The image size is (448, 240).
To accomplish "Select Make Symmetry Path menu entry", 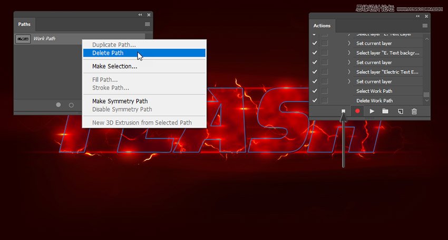I will tap(120, 101).
